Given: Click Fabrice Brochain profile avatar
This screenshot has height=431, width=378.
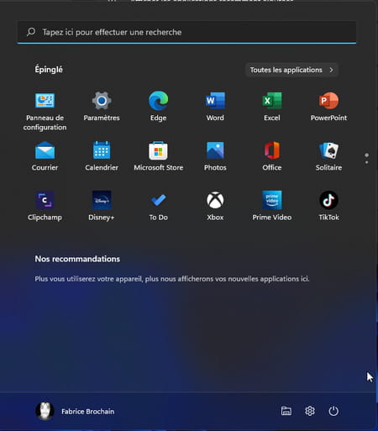Looking at the screenshot, I should tap(45, 411).
